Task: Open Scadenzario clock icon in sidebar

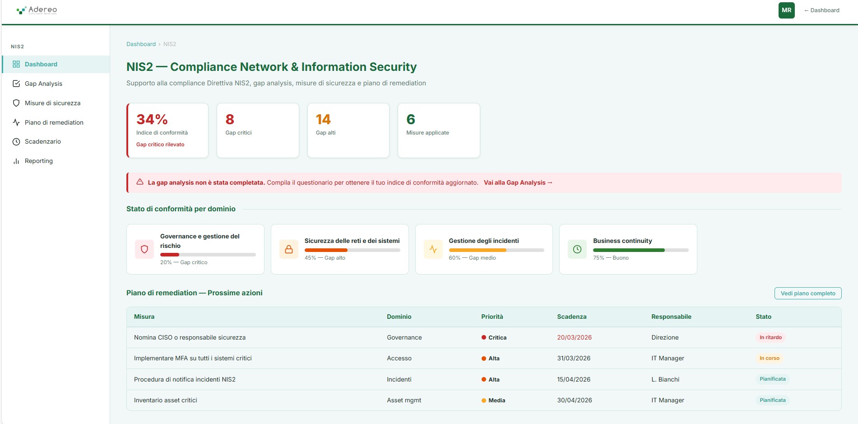Action: click(x=16, y=141)
